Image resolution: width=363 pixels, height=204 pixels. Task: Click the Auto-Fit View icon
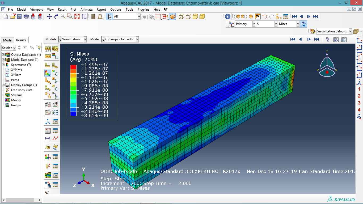pyautogui.click(x=77, y=16)
